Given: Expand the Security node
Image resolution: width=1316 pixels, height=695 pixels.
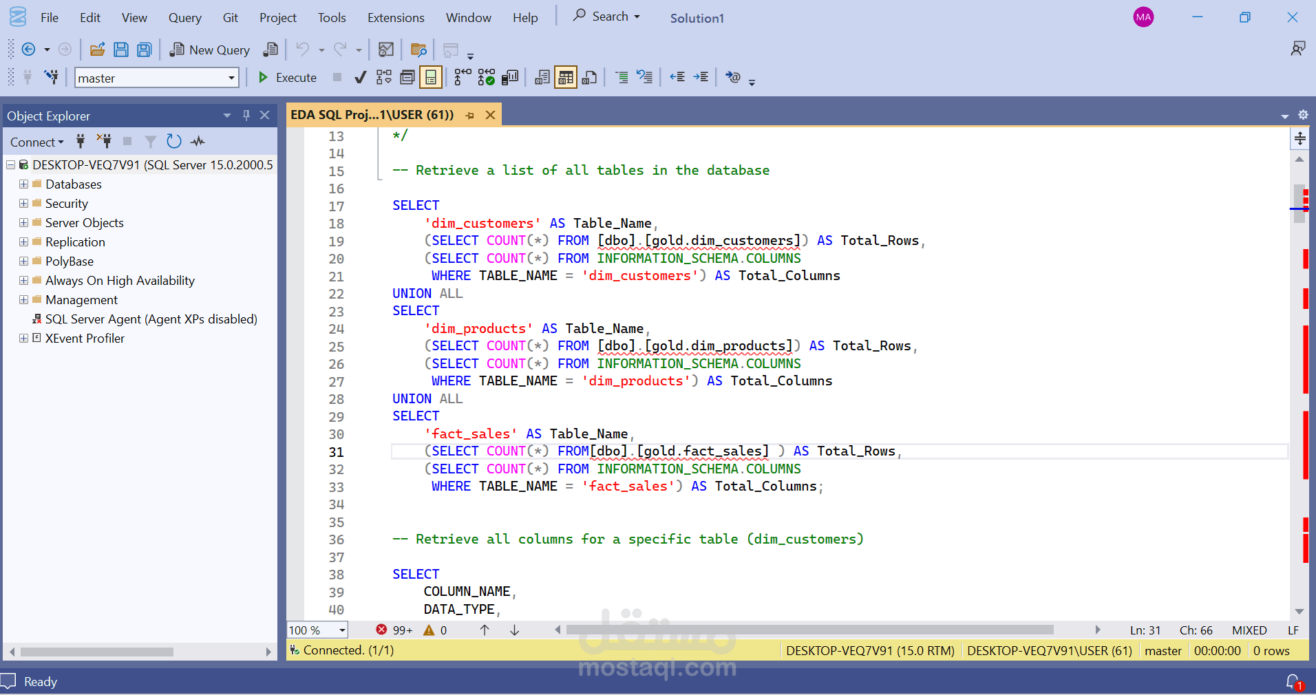Looking at the screenshot, I should point(23,203).
